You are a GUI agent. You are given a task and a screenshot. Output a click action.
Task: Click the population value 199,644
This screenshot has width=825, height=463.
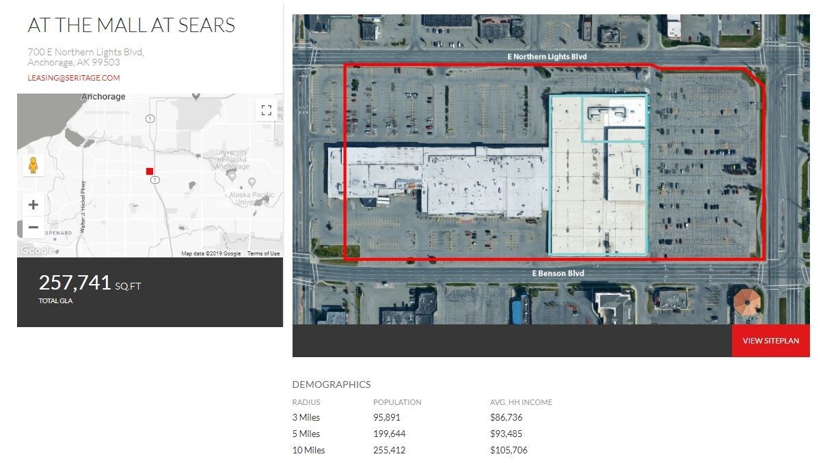coord(389,434)
